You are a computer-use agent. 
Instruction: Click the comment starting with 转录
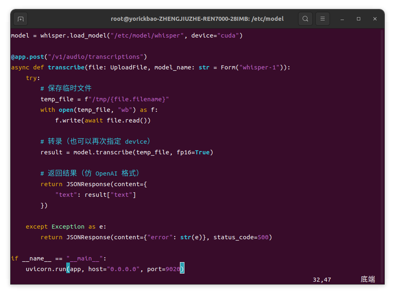[x=95, y=141]
